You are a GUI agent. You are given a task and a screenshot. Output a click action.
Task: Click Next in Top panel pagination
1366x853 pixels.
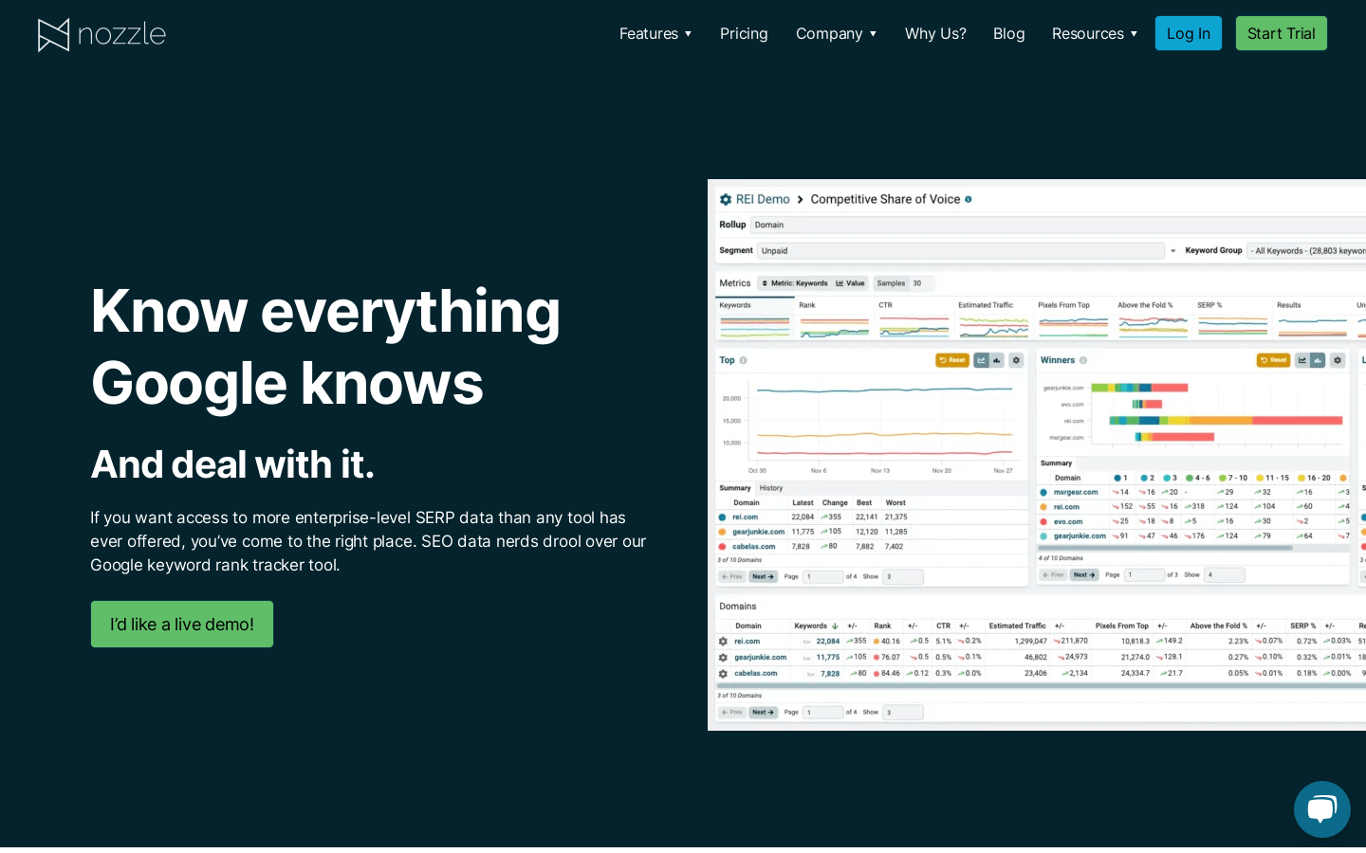pyautogui.click(x=764, y=576)
